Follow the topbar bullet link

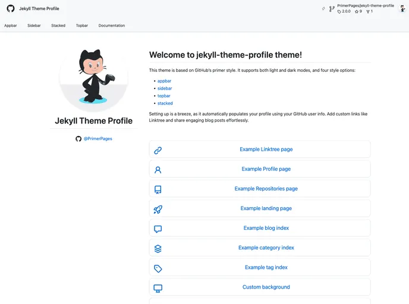(164, 96)
